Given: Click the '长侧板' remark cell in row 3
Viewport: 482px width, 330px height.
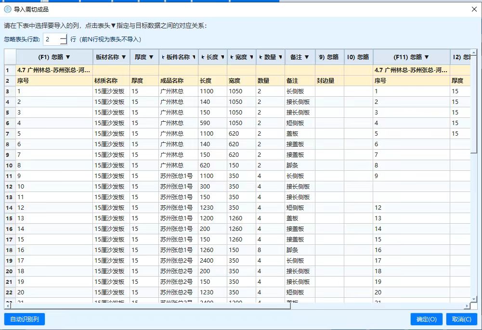Looking at the screenshot, I should pyautogui.click(x=300, y=91).
